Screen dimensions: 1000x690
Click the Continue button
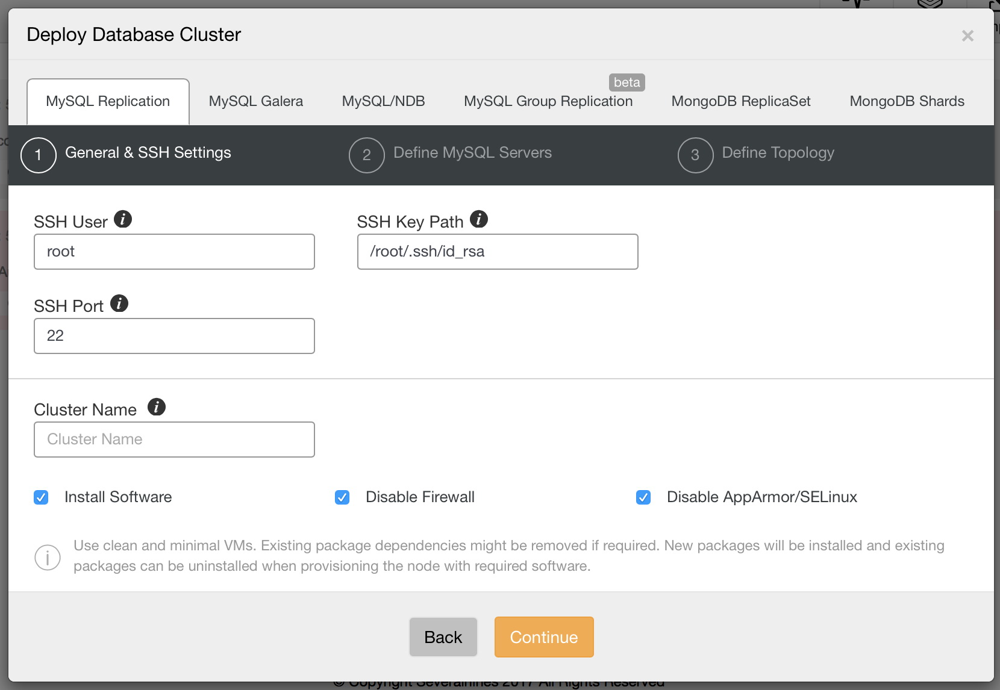point(544,637)
